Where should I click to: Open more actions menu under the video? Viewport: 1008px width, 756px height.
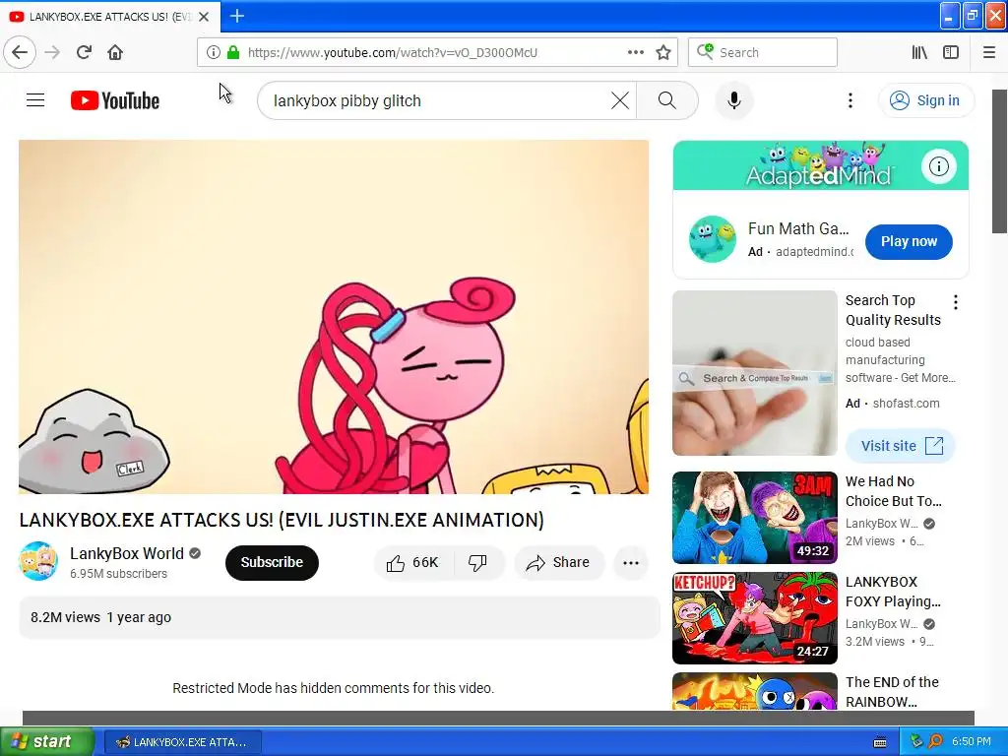pos(631,562)
